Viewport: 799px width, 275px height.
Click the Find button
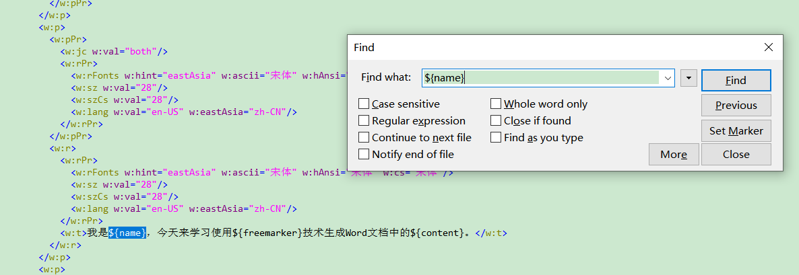tap(736, 80)
